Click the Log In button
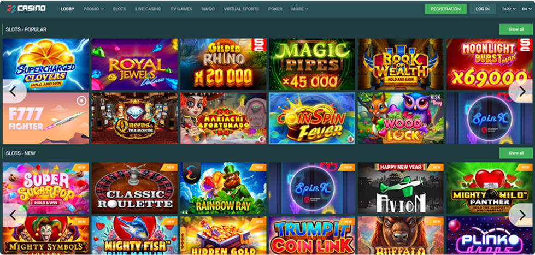The width and height of the screenshot is (535, 255). [x=483, y=9]
